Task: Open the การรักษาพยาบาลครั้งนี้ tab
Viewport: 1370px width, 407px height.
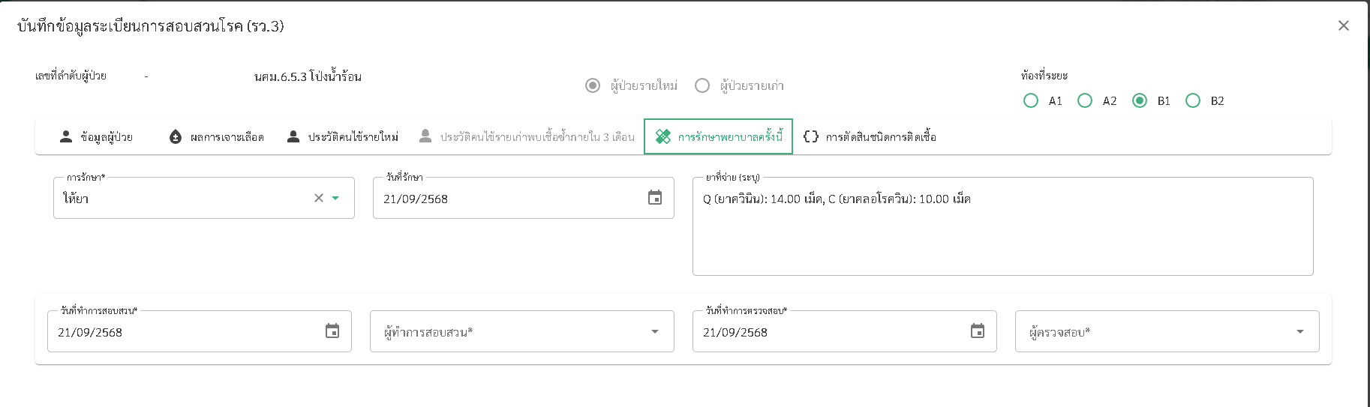Action: click(x=718, y=136)
